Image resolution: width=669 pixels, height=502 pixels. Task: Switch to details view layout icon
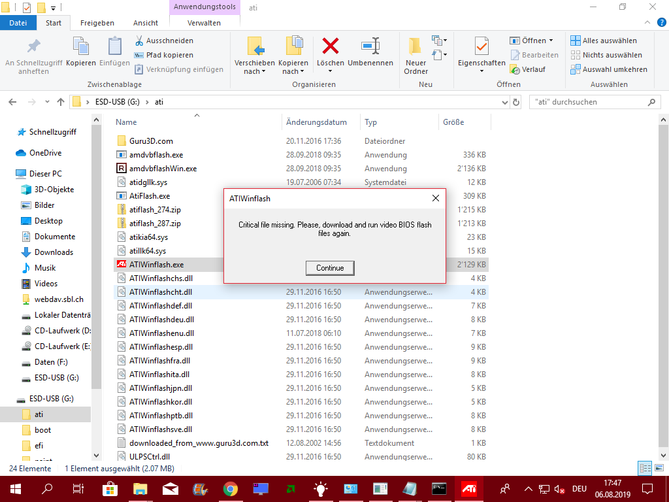pyautogui.click(x=645, y=468)
